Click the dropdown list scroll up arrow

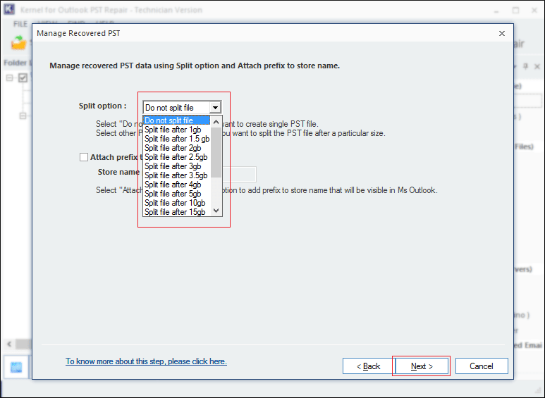pyautogui.click(x=216, y=122)
